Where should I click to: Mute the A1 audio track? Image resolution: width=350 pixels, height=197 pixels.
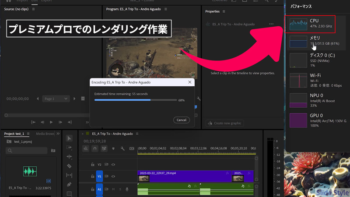click(113, 189)
